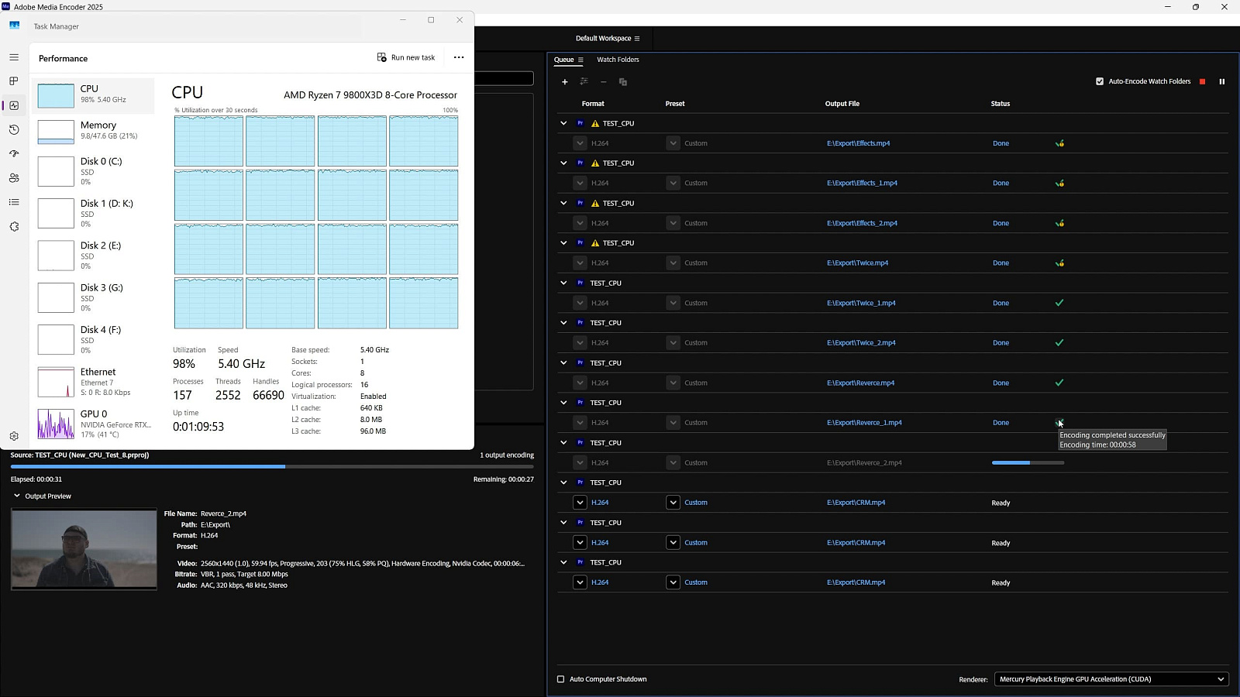Switch to Watch Folders tab

(x=618, y=60)
